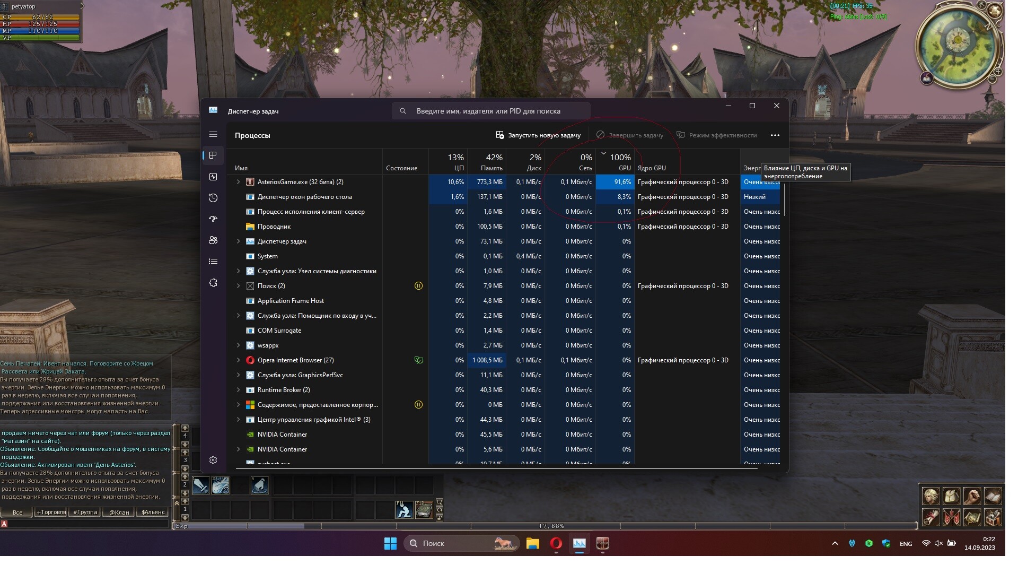Click Запустить новую задачу button
Screen dimensions: 1018x573
[x=538, y=135]
